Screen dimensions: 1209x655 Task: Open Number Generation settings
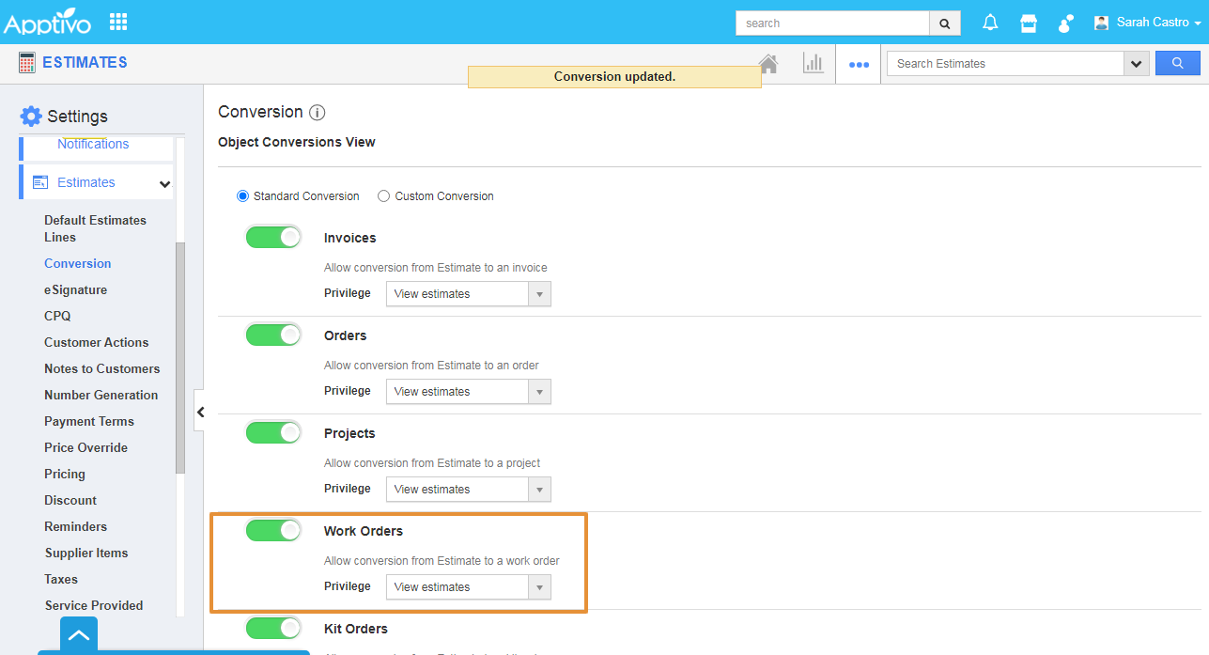coord(101,396)
